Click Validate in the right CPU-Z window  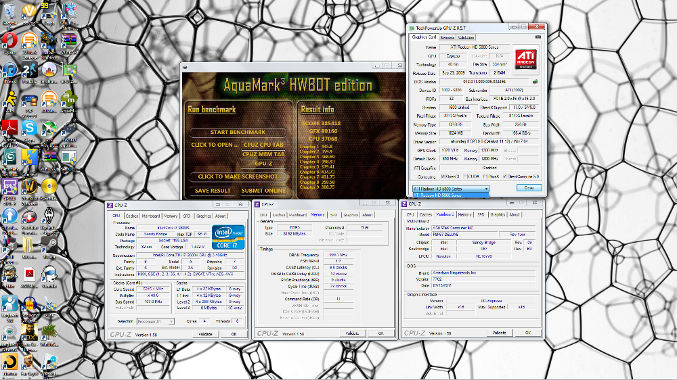pos(499,333)
